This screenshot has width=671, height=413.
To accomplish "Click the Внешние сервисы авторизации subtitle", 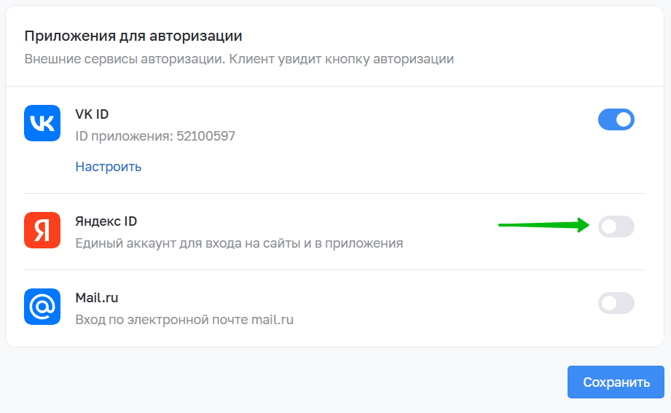I will point(125,58).
